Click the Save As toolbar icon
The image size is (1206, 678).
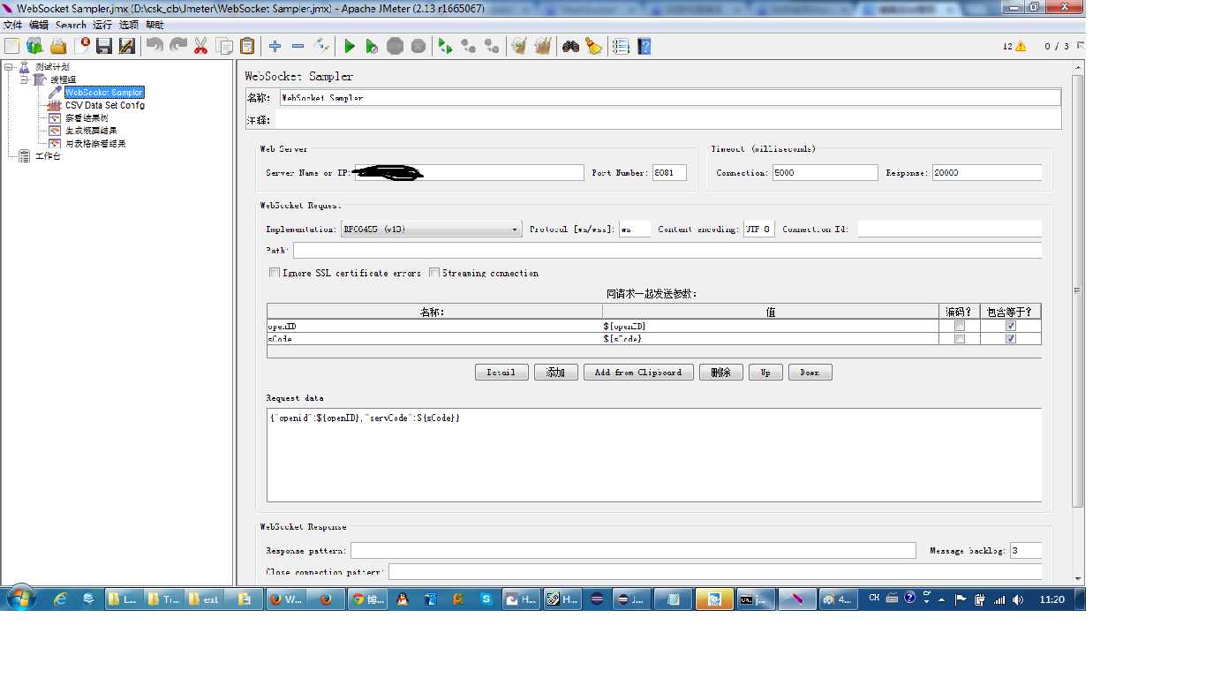(127, 46)
